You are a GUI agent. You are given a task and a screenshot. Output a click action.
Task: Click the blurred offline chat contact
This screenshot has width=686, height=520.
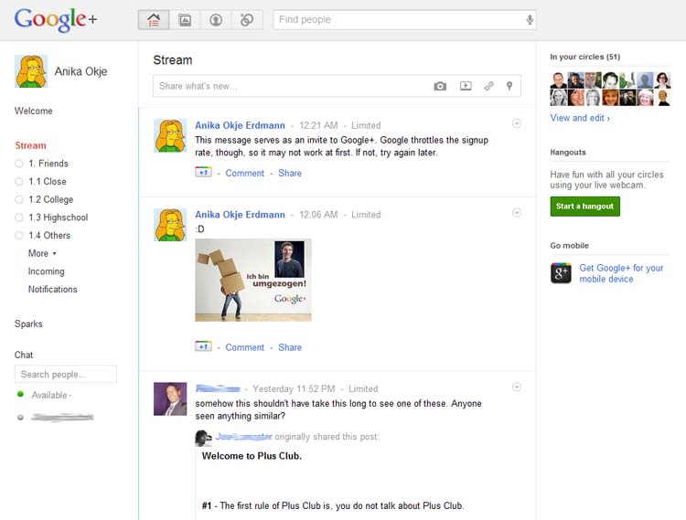tap(61, 417)
